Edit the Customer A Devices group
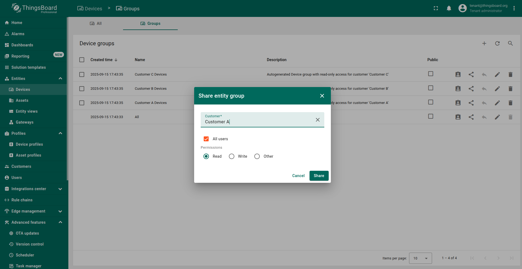 (497, 103)
